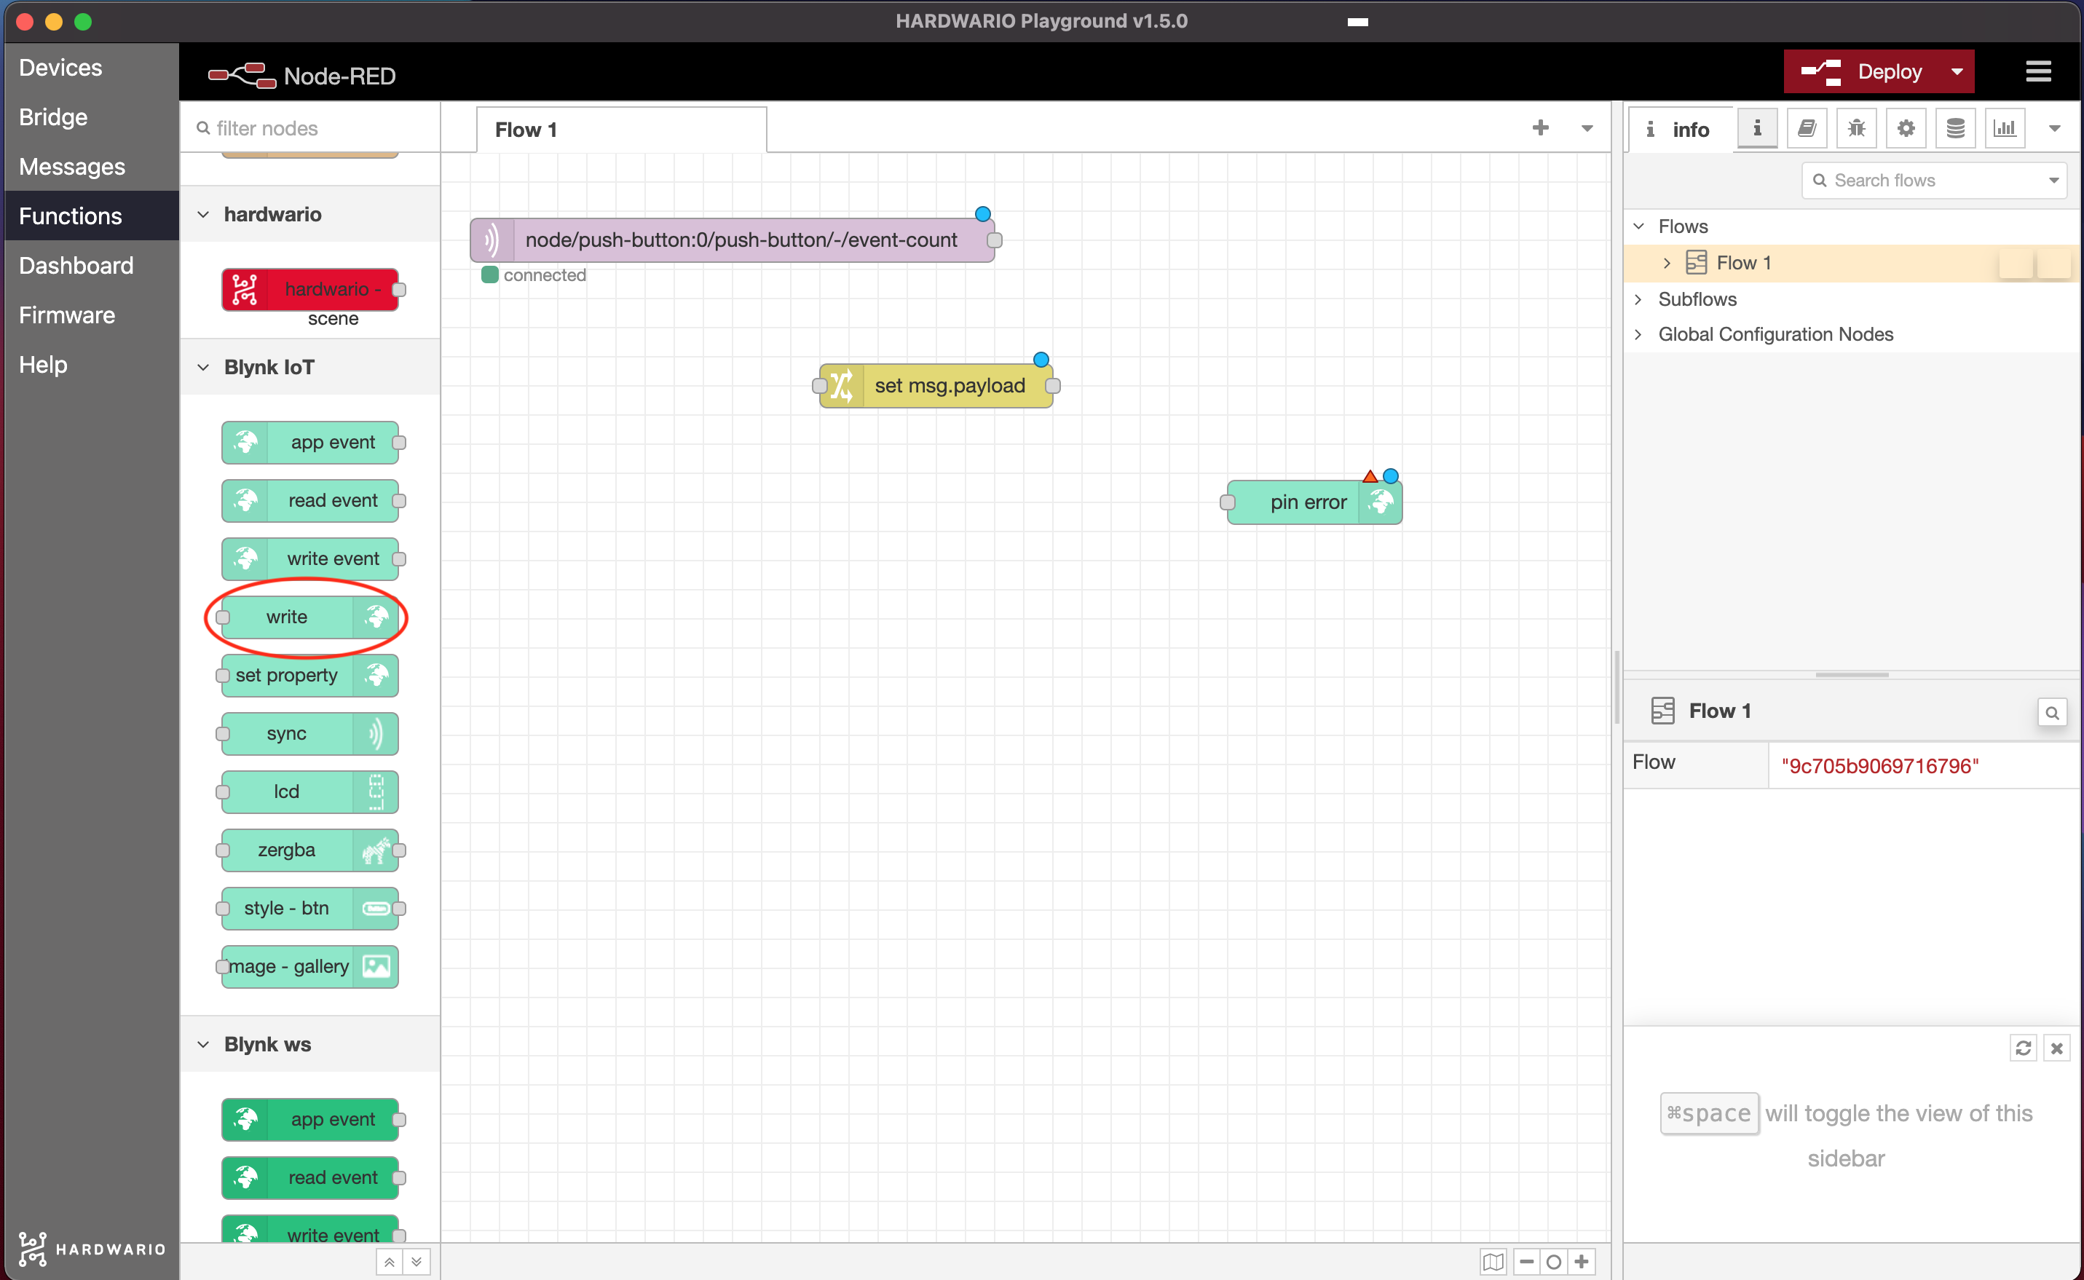Reset zoom with the circle button

tap(1554, 1261)
